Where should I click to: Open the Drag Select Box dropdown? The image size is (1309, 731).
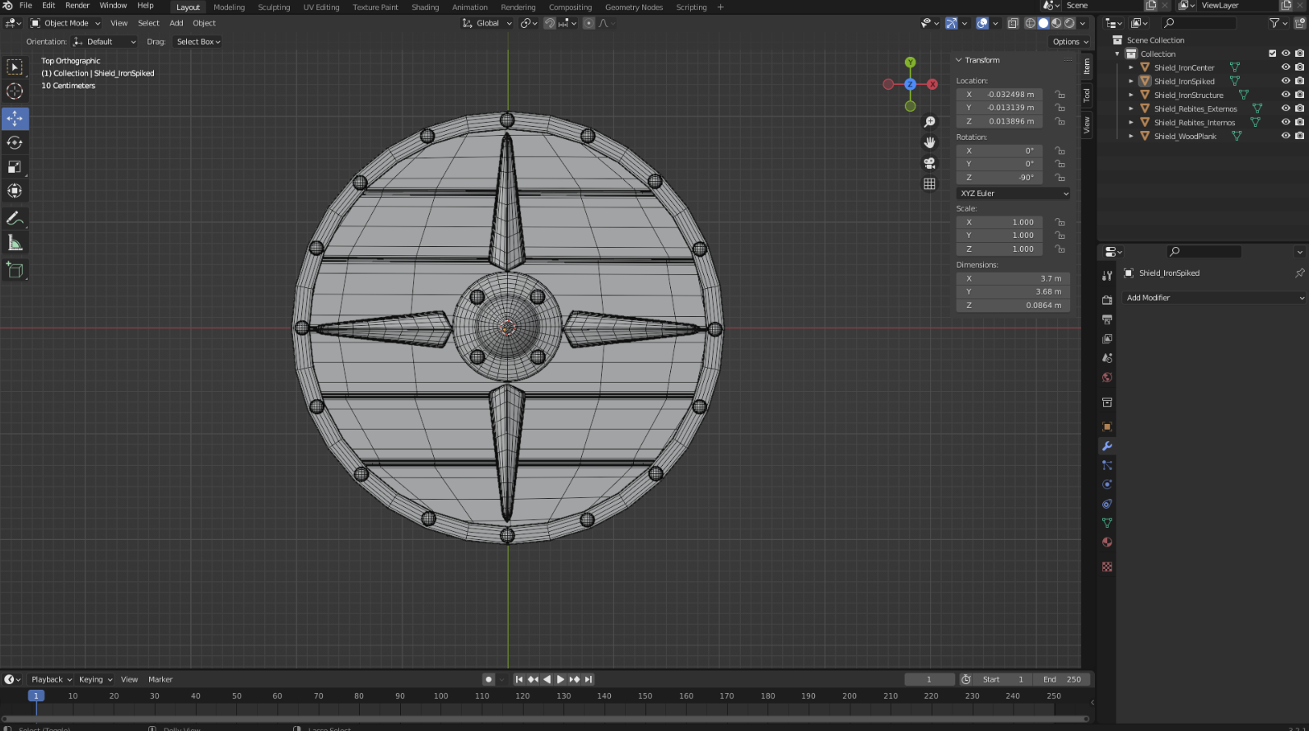coord(198,41)
